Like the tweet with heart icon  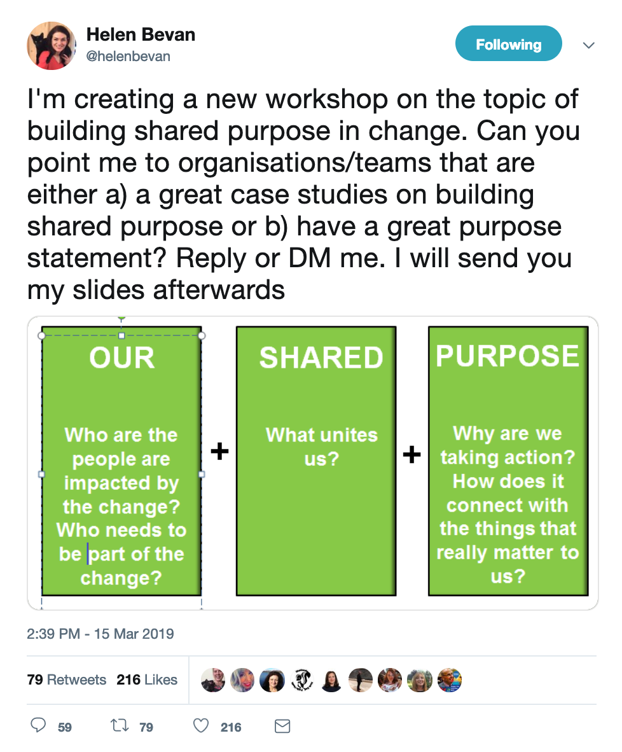[x=201, y=726]
